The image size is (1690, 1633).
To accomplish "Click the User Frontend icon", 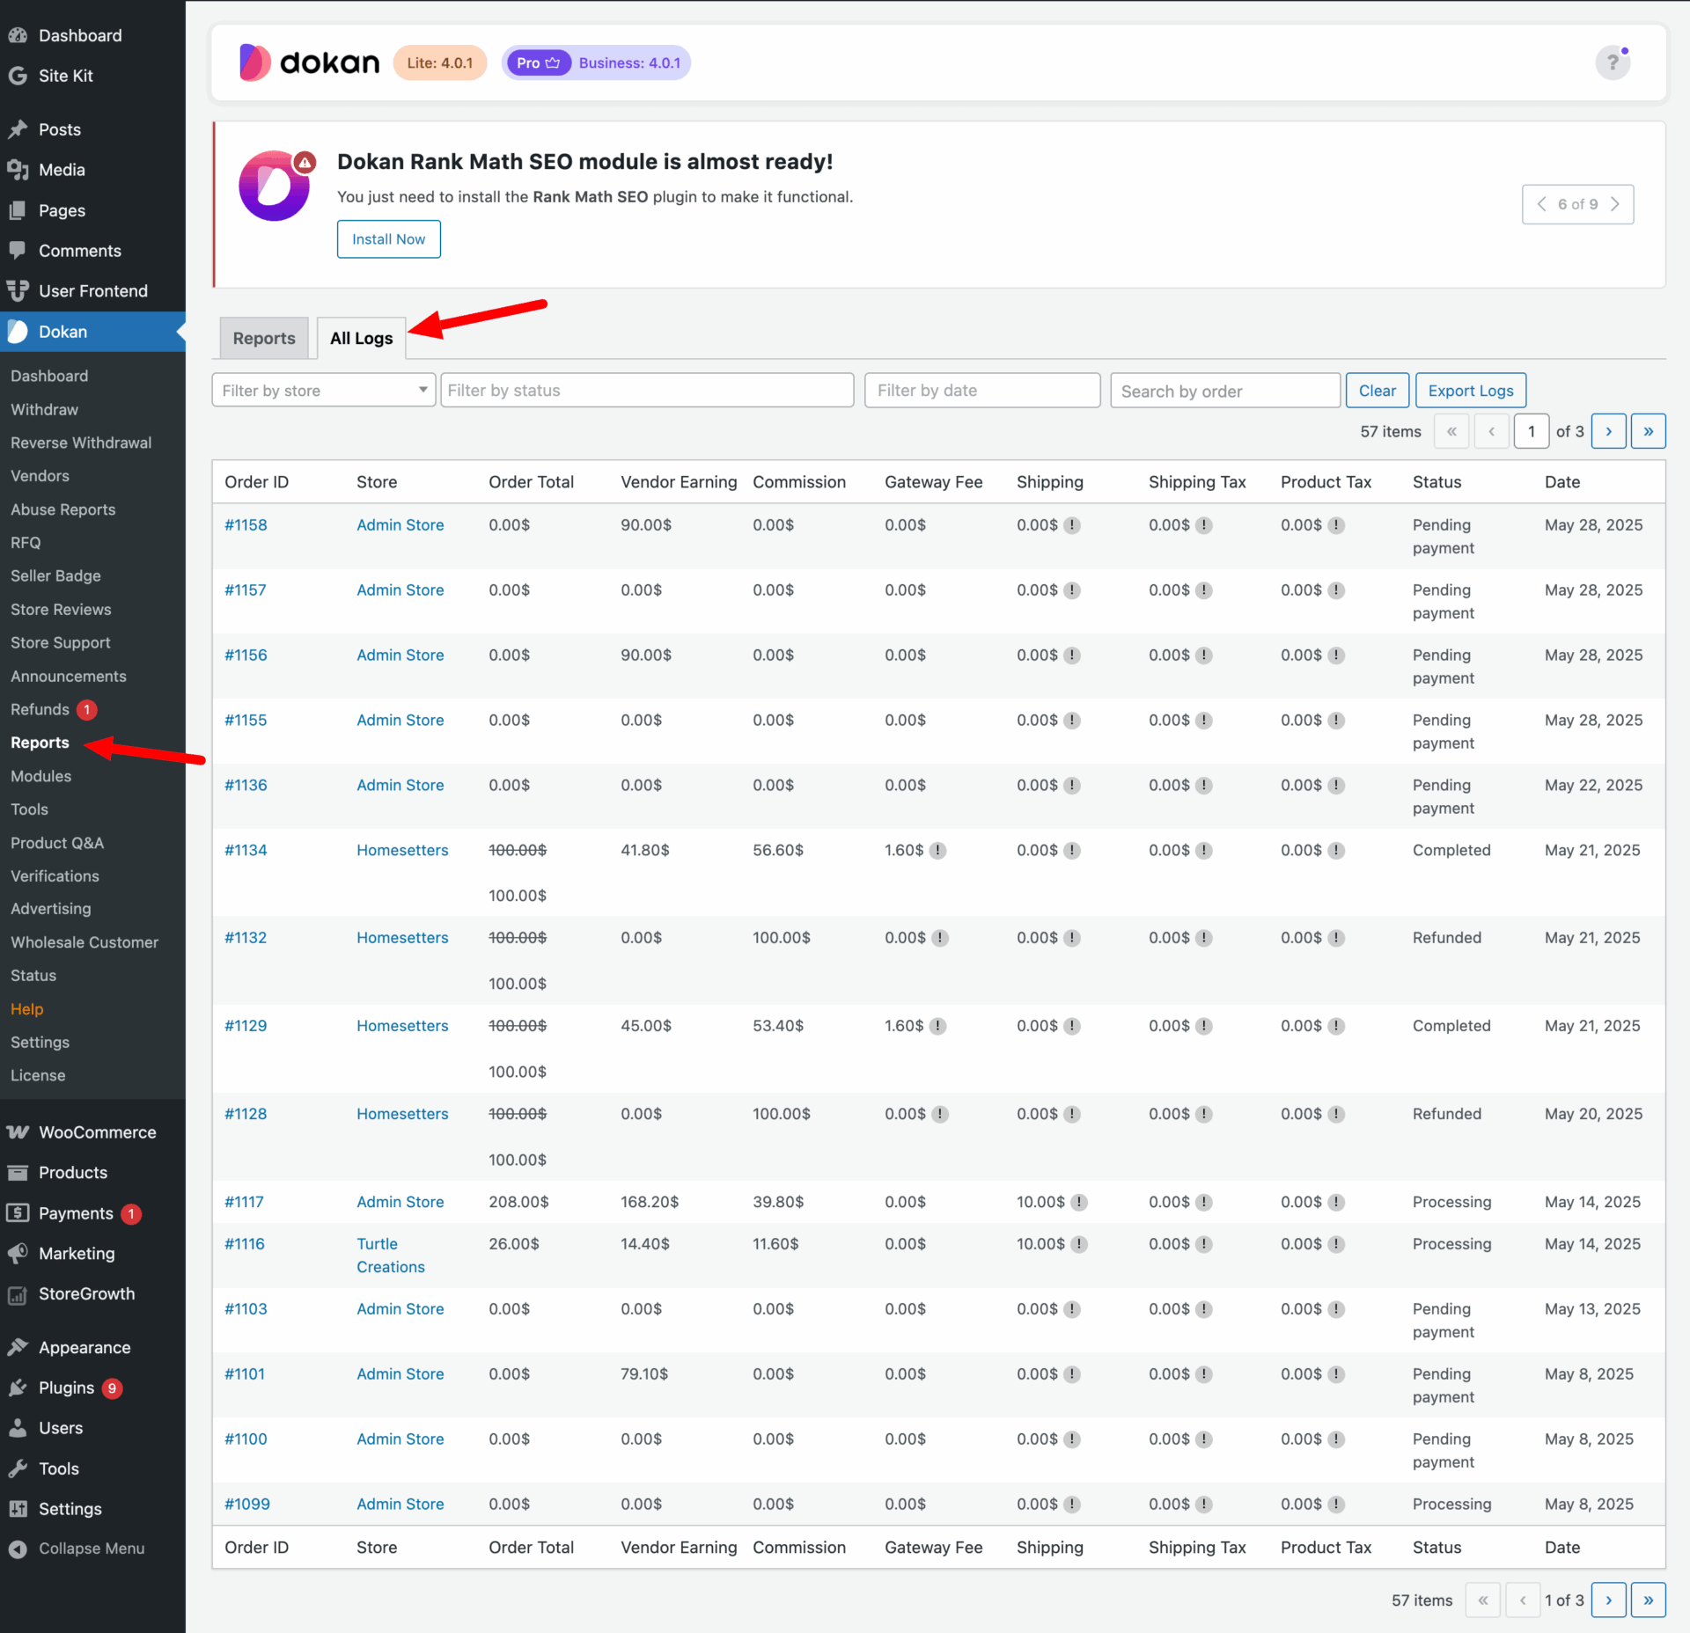I will (18, 291).
